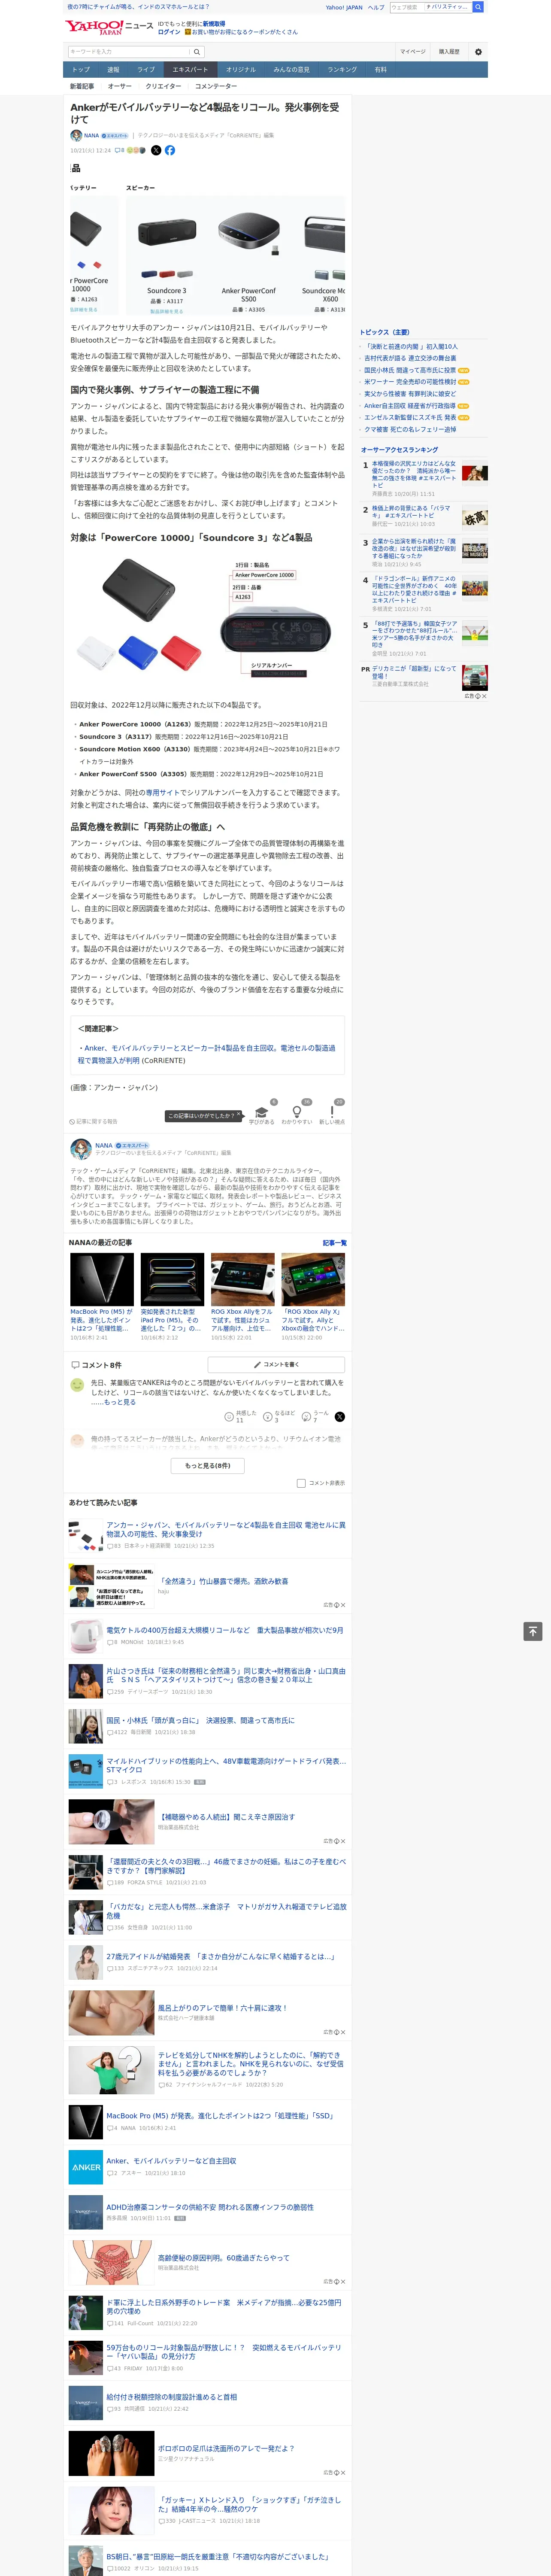Click the マイページ button

coord(413,52)
